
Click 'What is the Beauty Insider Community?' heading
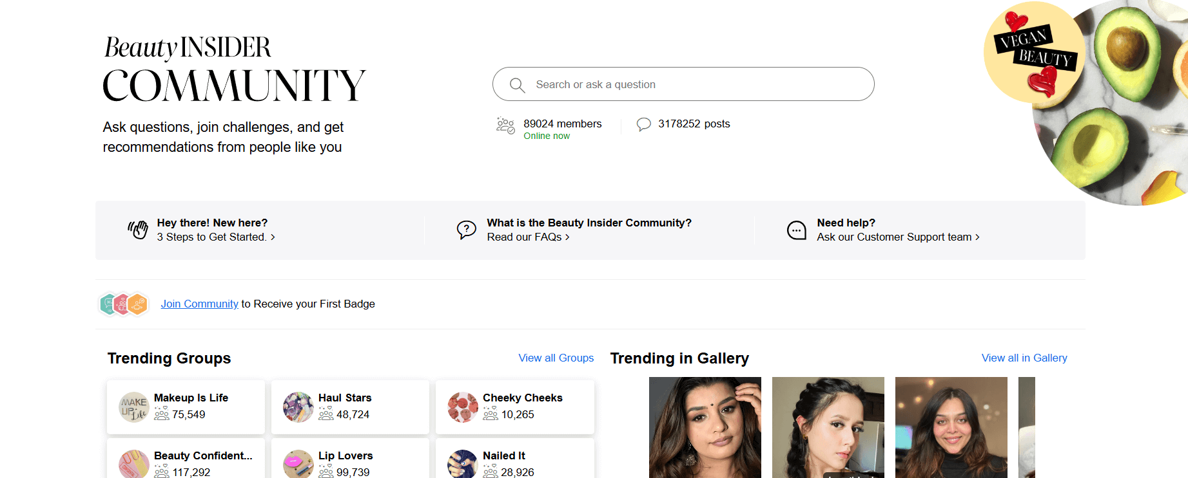(x=589, y=223)
